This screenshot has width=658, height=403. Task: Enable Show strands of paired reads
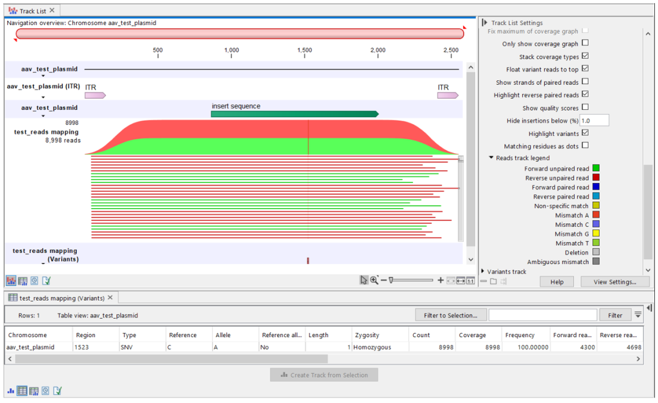[585, 82]
